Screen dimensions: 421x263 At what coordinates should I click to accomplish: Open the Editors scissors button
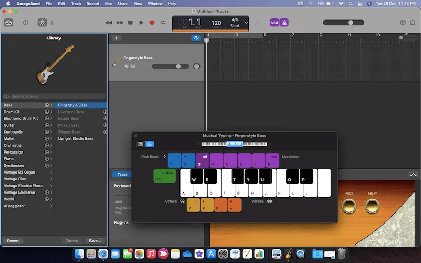52,23
